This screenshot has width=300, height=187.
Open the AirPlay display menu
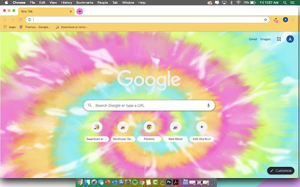click(x=224, y=2)
